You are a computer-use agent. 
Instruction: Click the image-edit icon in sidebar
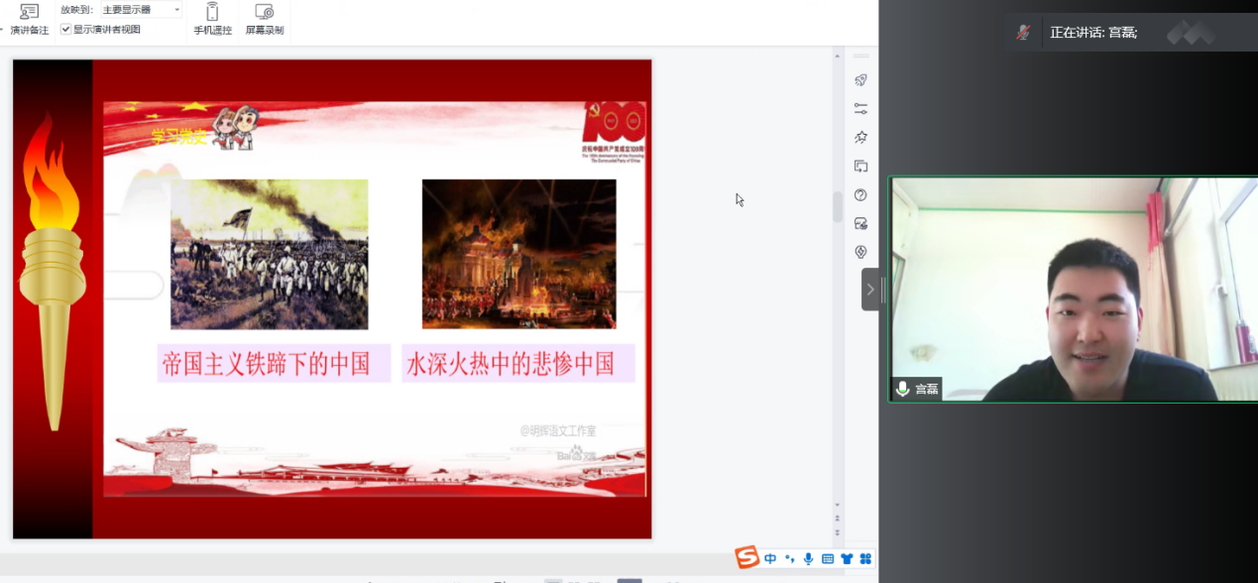tap(860, 223)
